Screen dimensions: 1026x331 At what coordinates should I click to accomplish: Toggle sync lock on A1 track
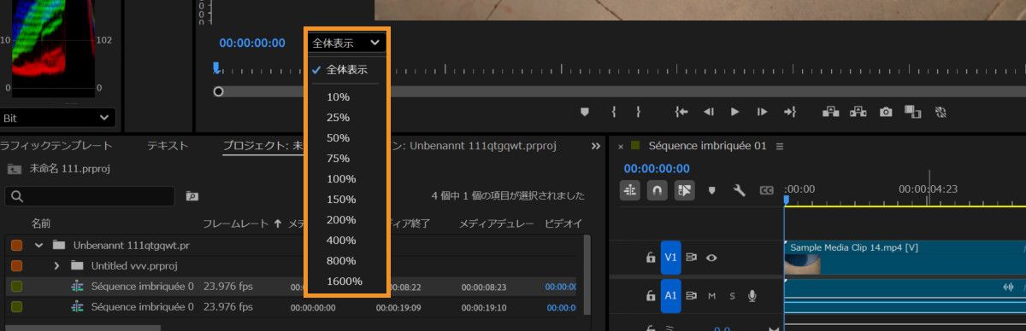[692, 296]
